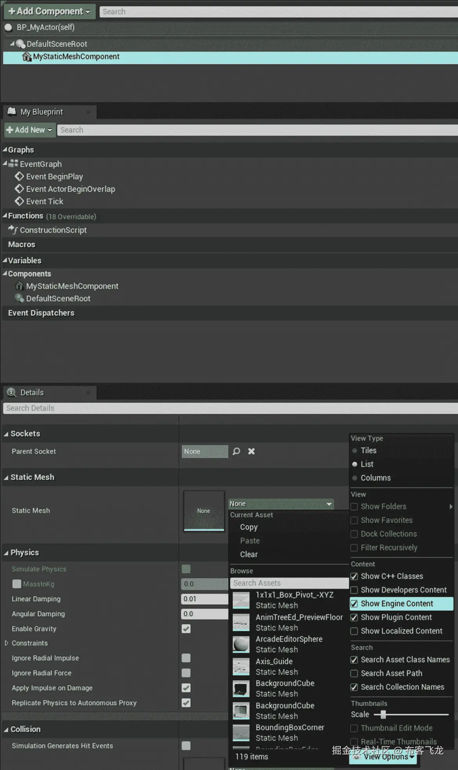
Task: Click the Event Tick diamond icon
Action: [x=19, y=201]
